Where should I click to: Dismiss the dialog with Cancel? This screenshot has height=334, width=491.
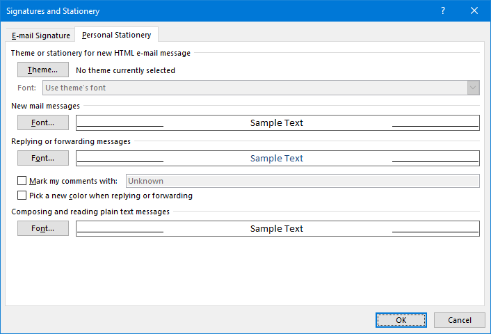pos(460,320)
